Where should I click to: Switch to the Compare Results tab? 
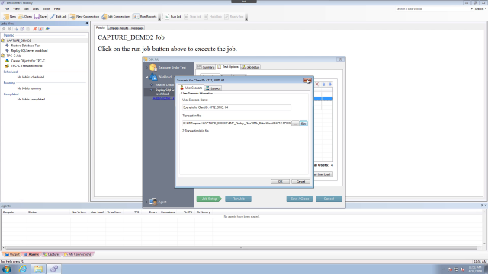pyautogui.click(x=118, y=28)
